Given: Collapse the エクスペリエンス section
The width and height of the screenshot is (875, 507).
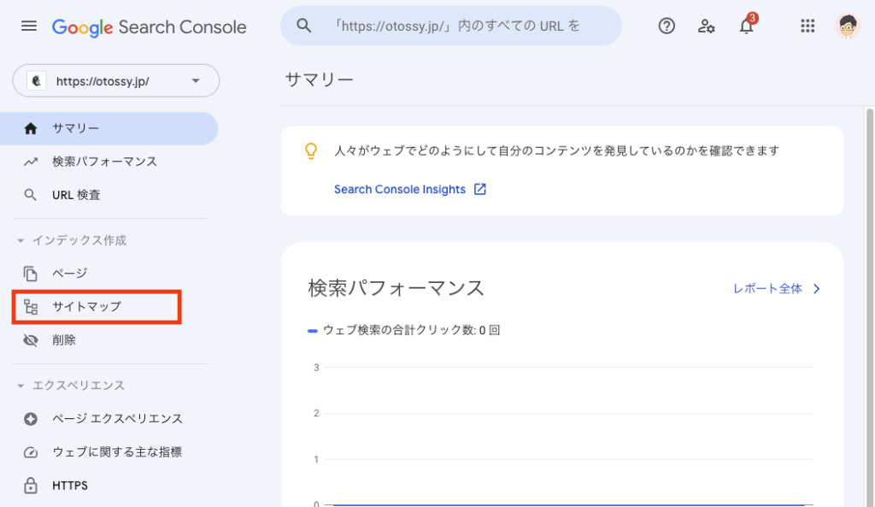Looking at the screenshot, I should pyautogui.click(x=21, y=386).
